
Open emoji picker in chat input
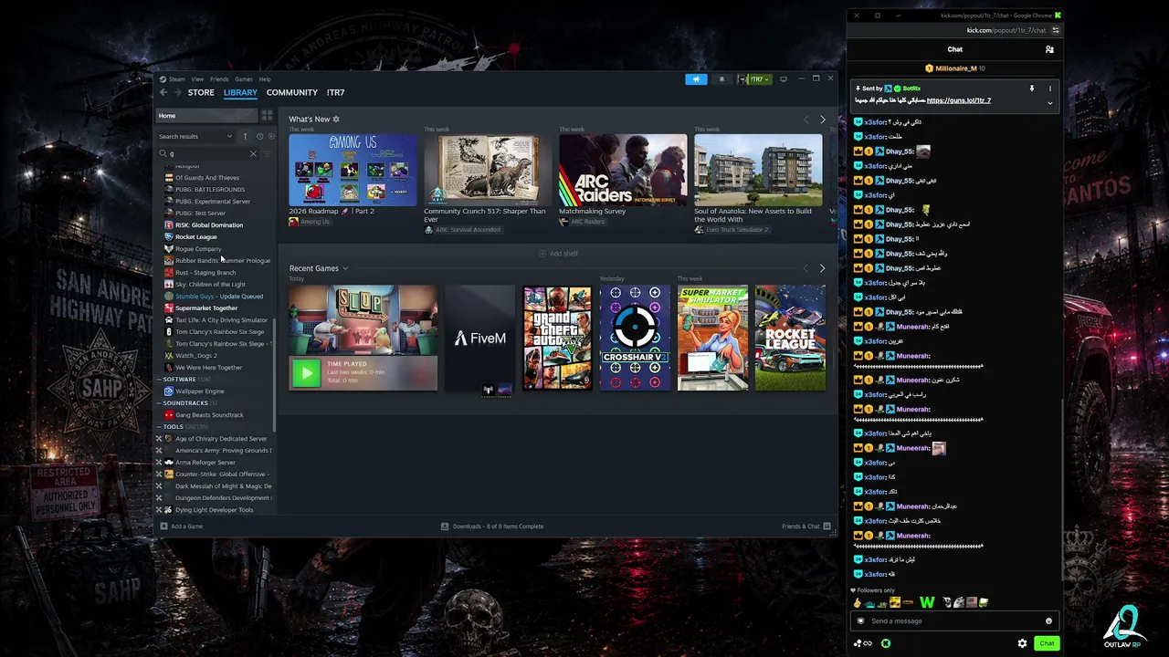pyautogui.click(x=1048, y=621)
